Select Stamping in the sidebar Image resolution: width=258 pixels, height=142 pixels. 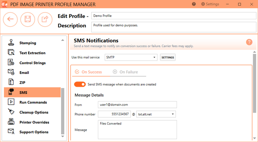click(x=32, y=43)
